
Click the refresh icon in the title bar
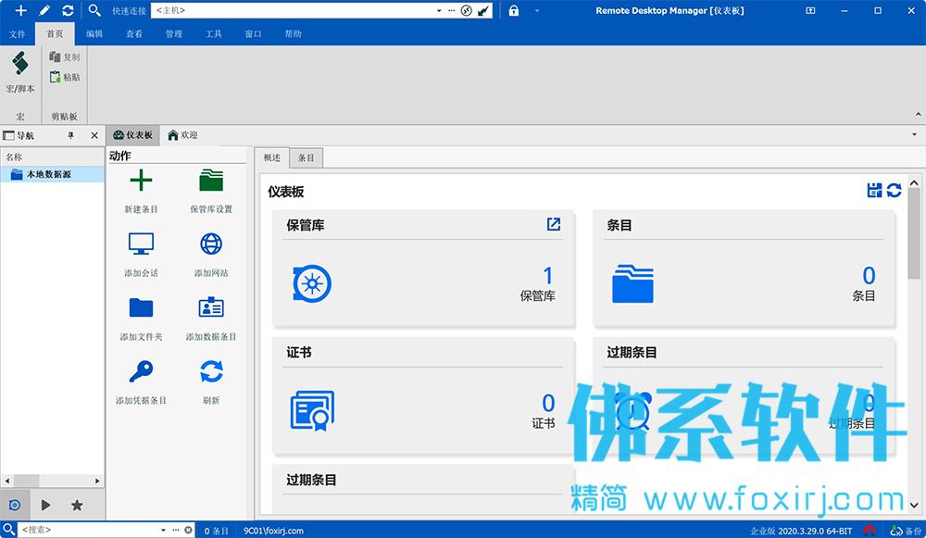pyautogui.click(x=68, y=10)
